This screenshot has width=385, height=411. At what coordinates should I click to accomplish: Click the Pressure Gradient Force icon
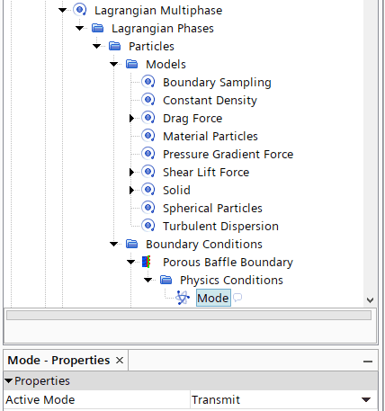click(148, 154)
